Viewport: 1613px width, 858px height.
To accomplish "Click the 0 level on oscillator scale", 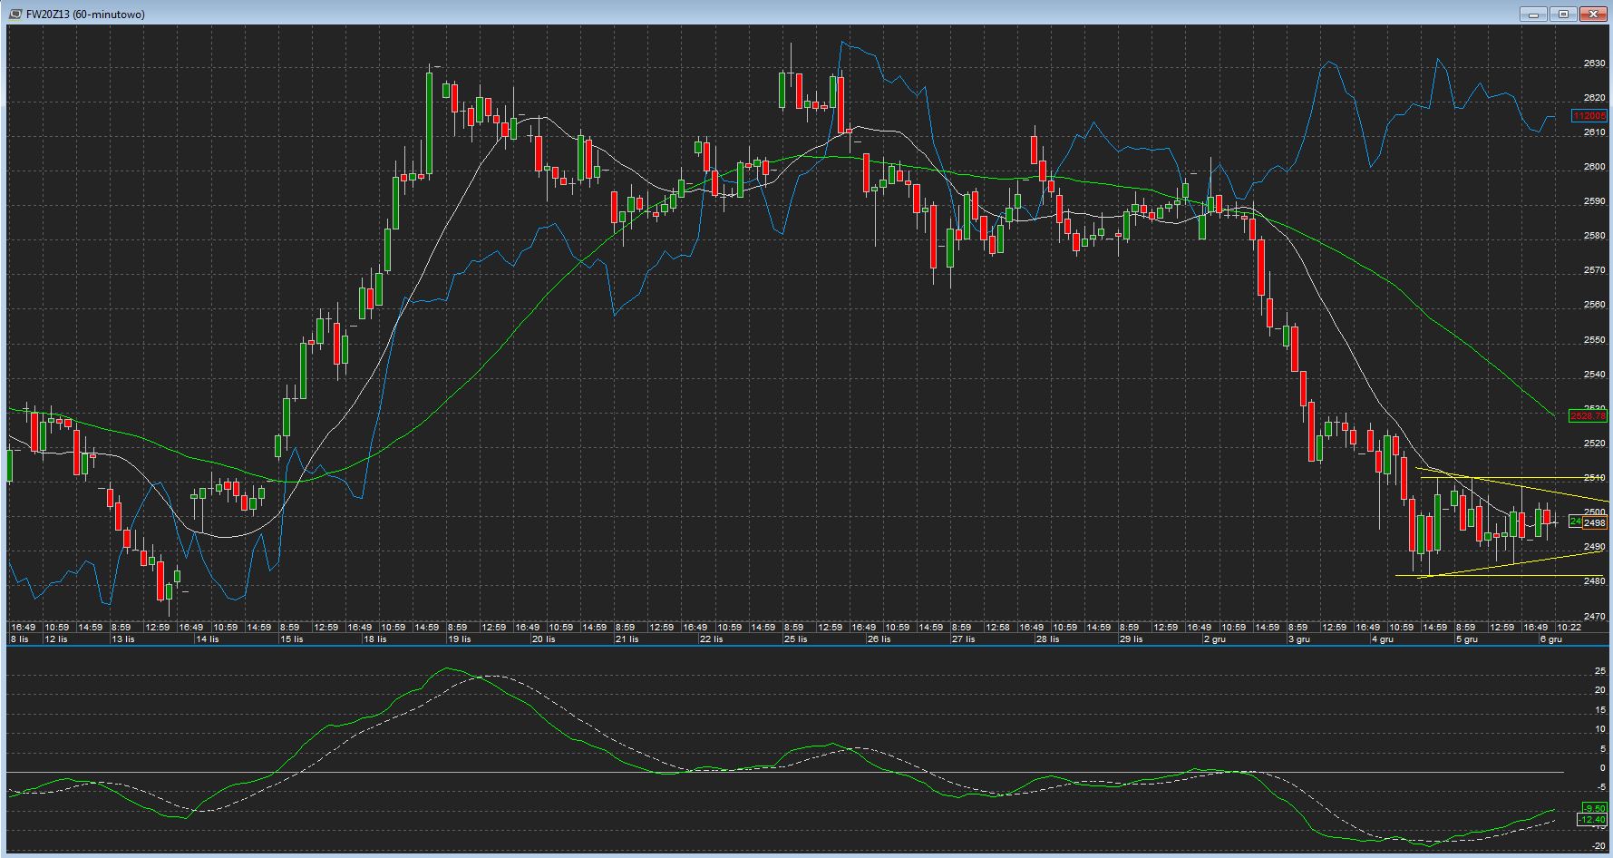I will 1602,768.
